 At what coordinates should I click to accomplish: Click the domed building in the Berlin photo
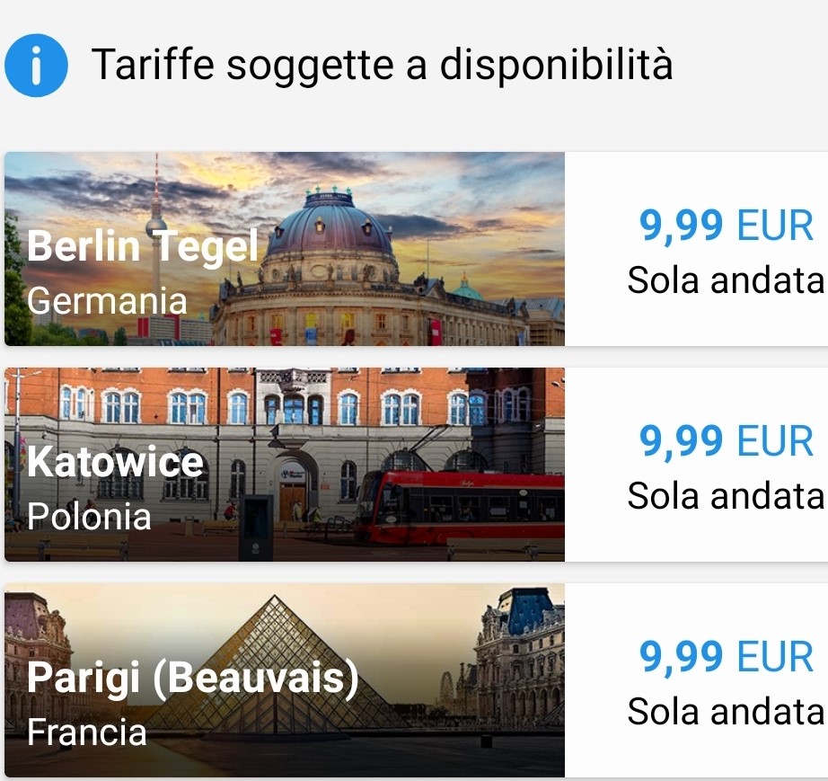[x=330, y=248]
